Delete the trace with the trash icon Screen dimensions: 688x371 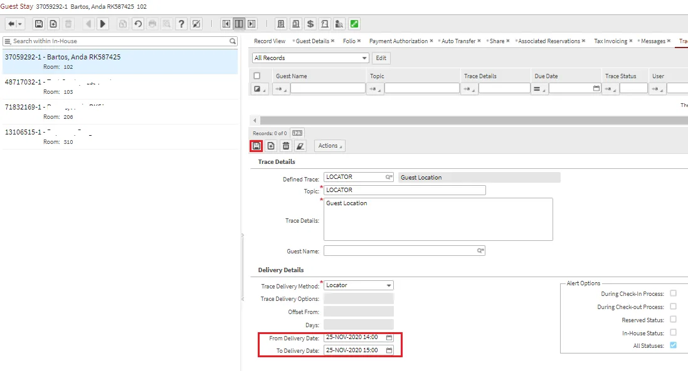[285, 146]
